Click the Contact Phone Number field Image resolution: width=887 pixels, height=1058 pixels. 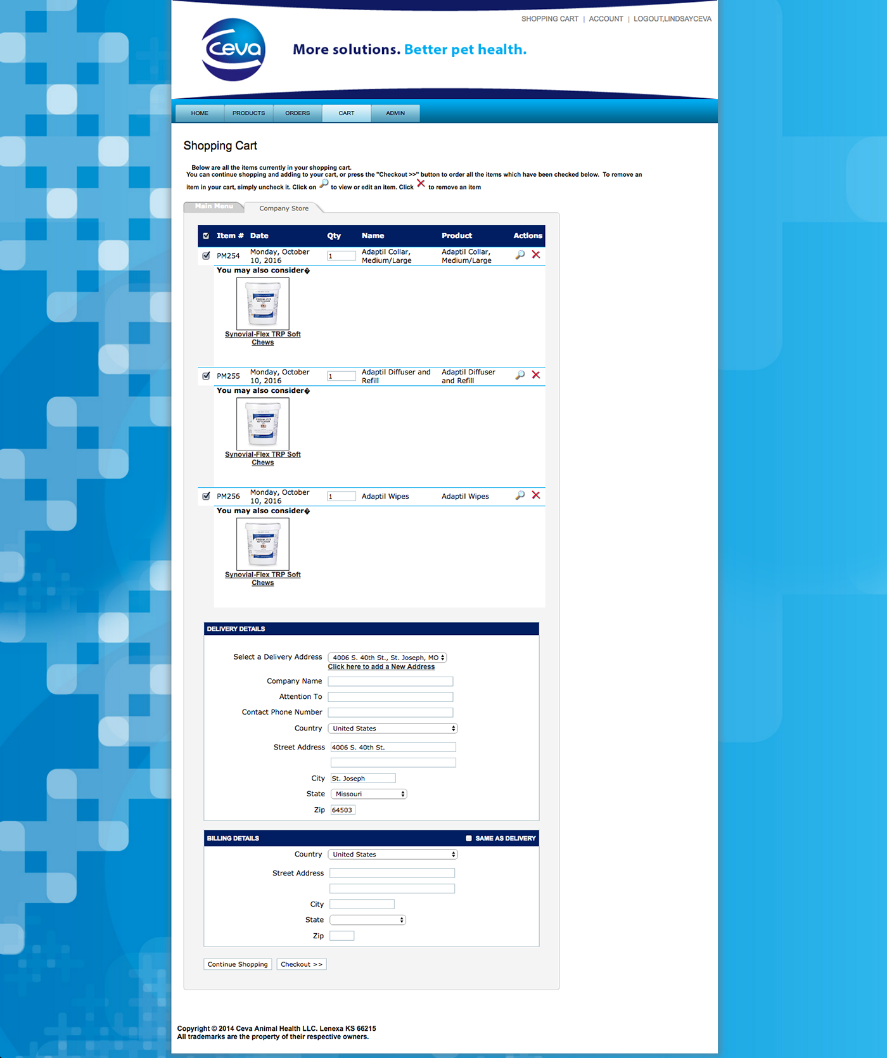[x=390, y=713]
